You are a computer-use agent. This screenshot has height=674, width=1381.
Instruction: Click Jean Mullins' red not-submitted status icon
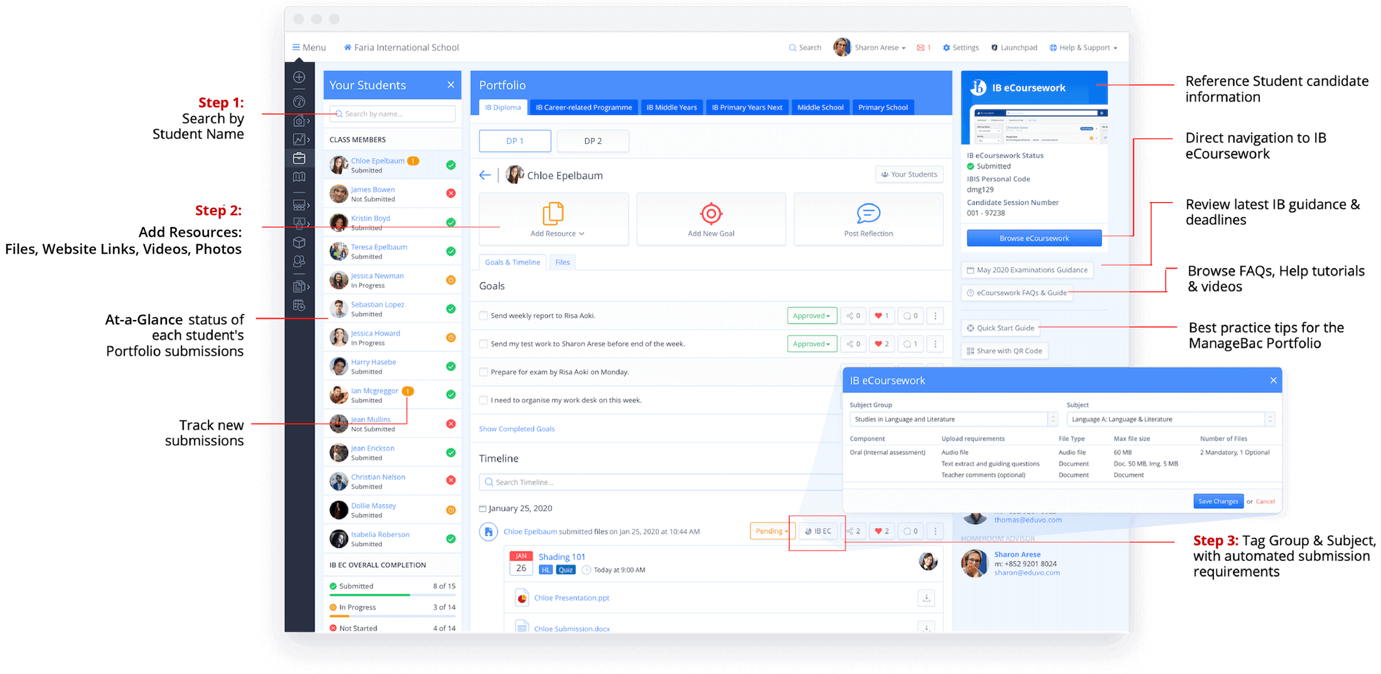tap(451, 424)
